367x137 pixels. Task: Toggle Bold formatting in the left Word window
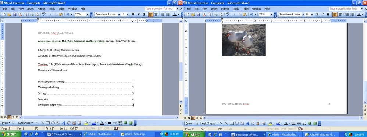pos(133,14)
